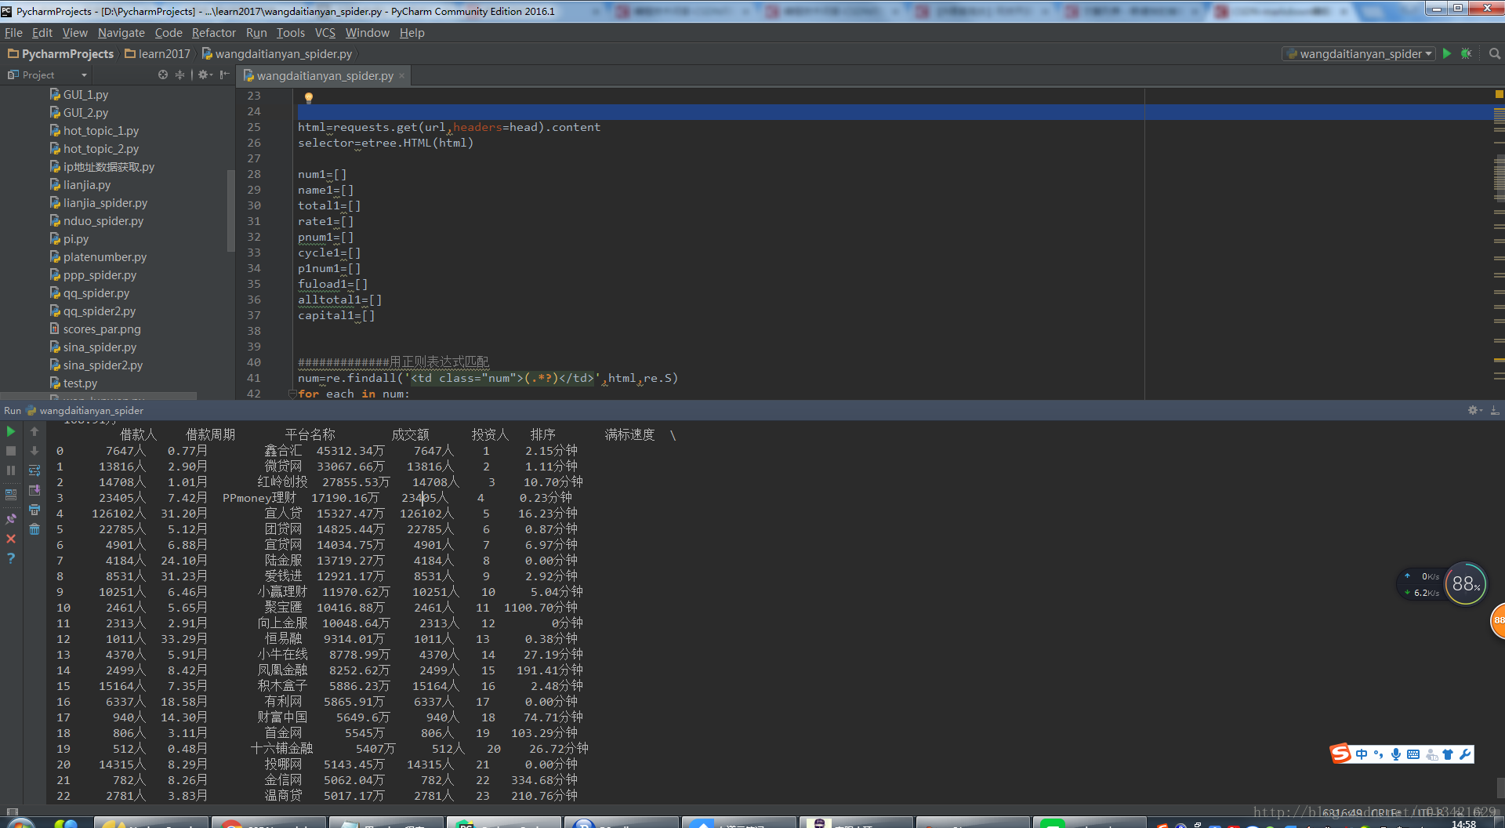The width and height of the screenshot is (1505, 828).
Task: Click the yellow inspection status indicator square
Action: click(1499, 94)
